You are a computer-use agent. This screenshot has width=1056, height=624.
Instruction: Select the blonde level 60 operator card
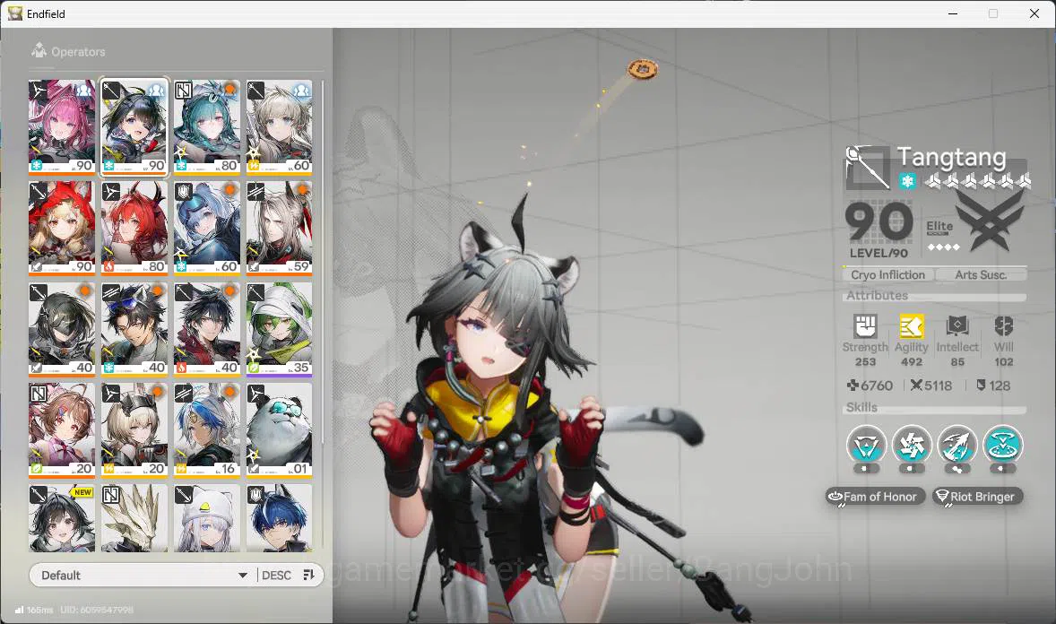coord(279,127)
